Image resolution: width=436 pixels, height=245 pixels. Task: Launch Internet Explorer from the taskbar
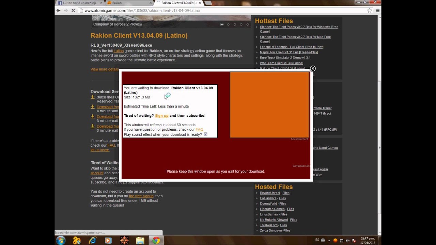(x=92, y=241)
